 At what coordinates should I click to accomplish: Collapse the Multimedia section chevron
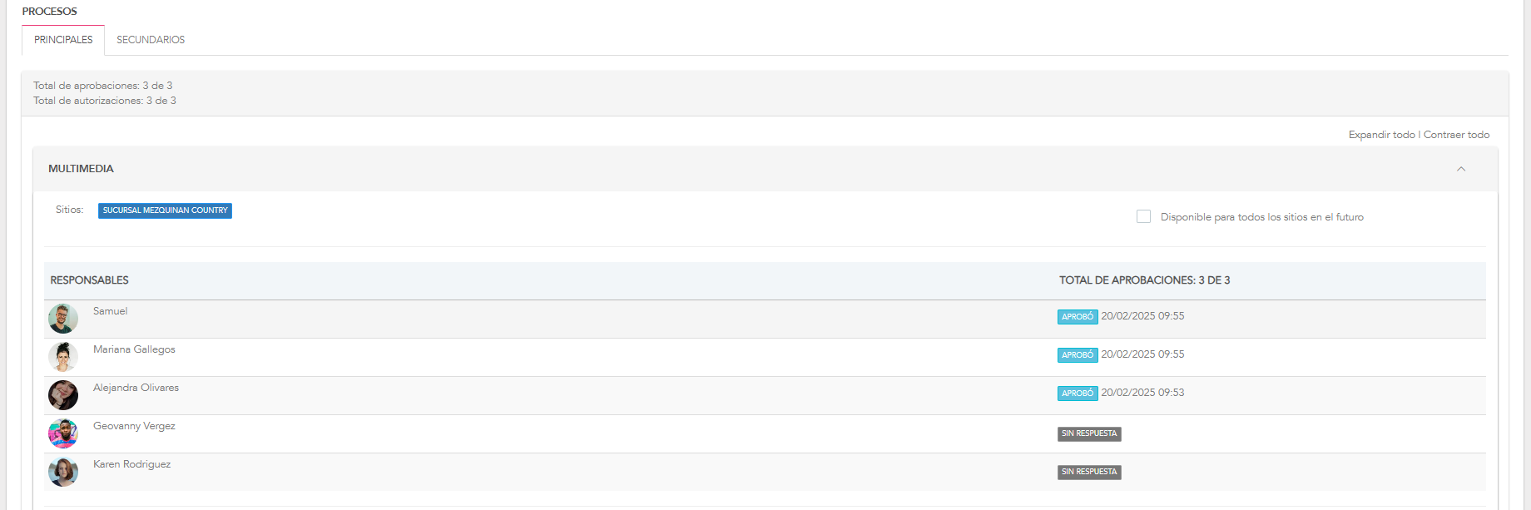pyautogui.click(x=1461, y=169)
